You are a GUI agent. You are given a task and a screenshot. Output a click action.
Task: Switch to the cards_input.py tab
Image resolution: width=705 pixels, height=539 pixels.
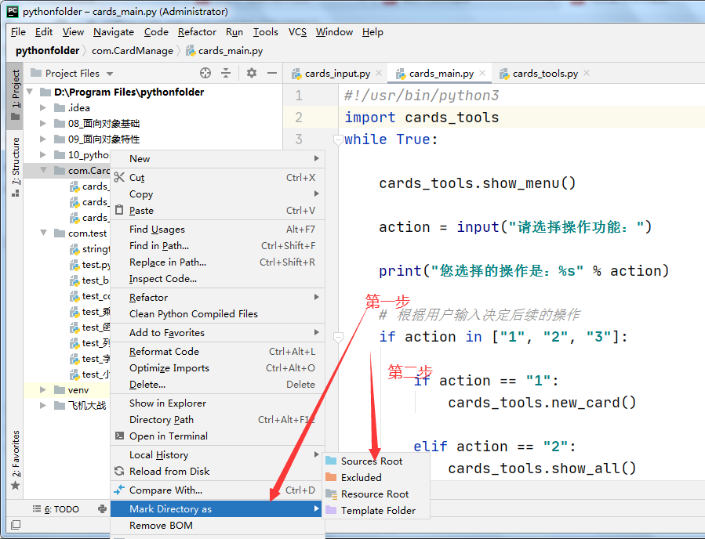pyautogui.click(x=337, y=73)
